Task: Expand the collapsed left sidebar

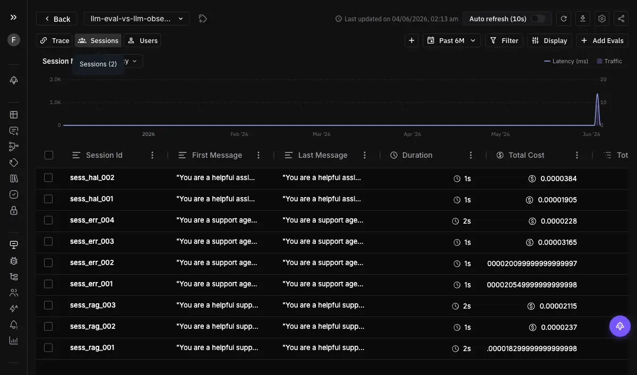Action: pyautogui.click(x=13, y=18)
